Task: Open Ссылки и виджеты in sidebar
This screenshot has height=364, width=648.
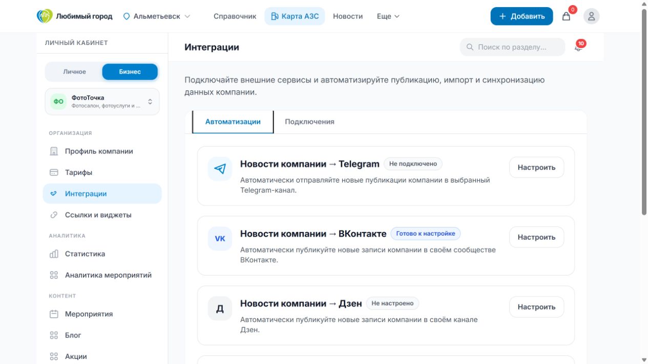Action: 102,215
